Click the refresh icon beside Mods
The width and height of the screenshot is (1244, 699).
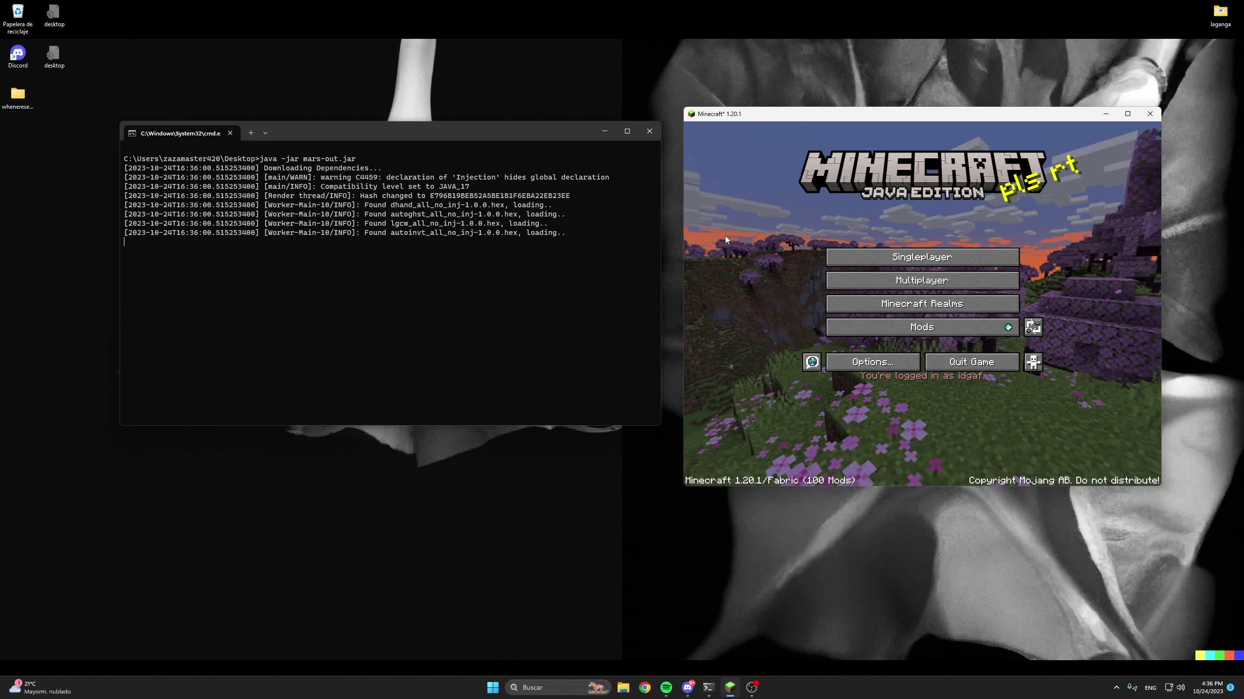pyautogui.click(x=1033, y=327)
